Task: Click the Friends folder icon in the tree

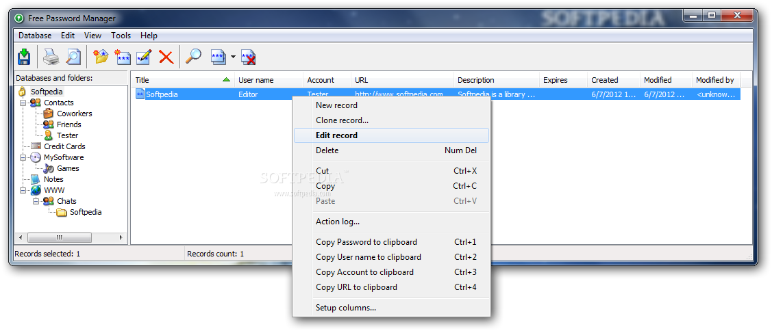Action: pyautogui.click(x=48, y=124)
